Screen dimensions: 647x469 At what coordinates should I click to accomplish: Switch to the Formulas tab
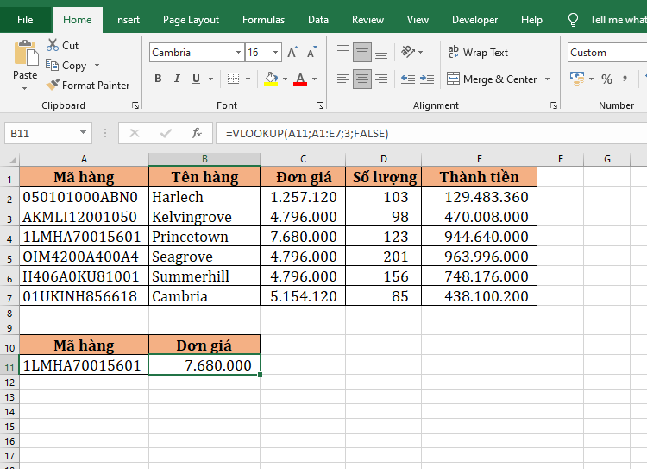point(263,20)
